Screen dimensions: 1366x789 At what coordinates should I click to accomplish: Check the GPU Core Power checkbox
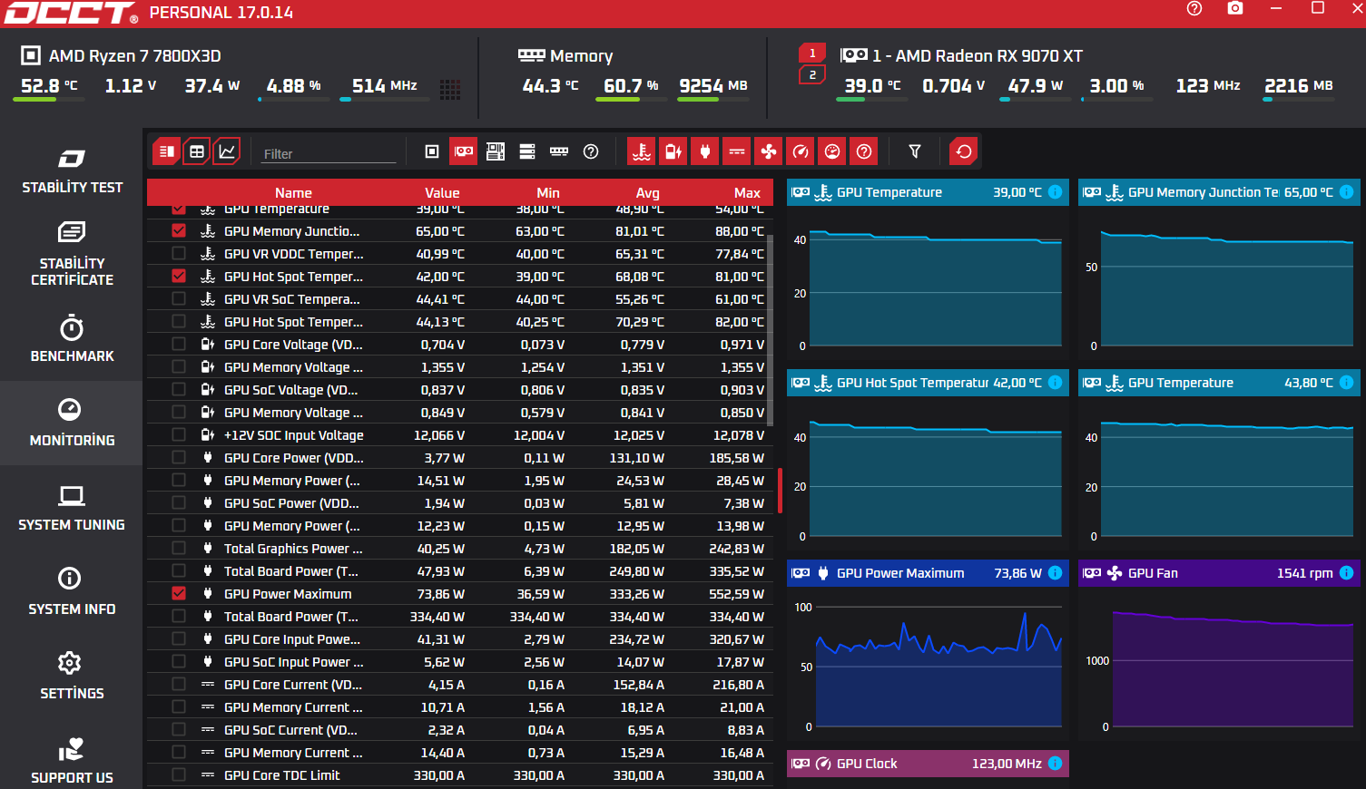click(x=179, y=457)
